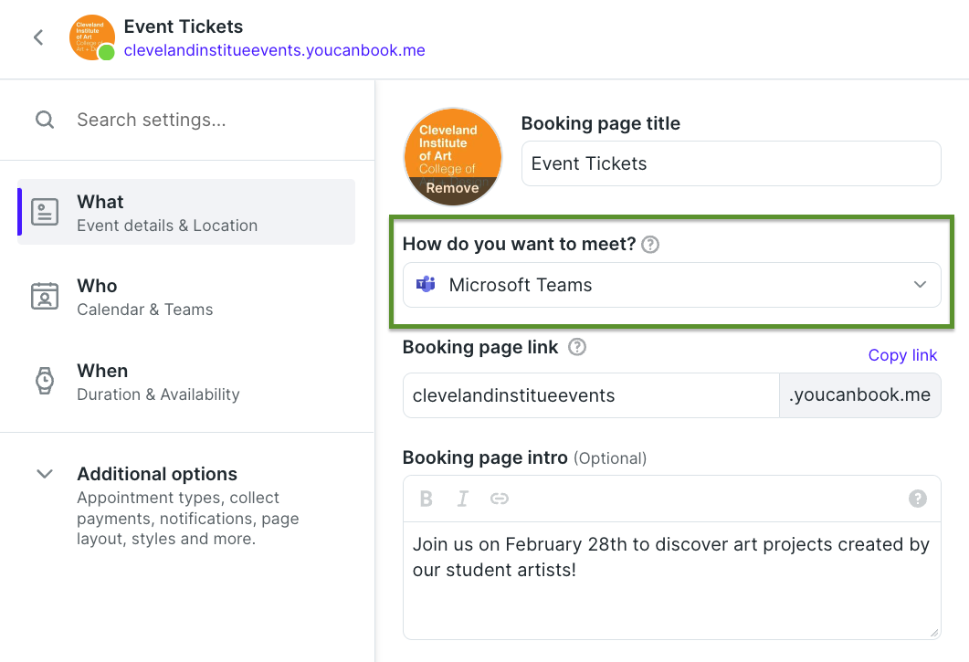This screenshot has height=662, width=969.
Task: Click the .youcanbook.me domain suffix
Action: (860, 395)
